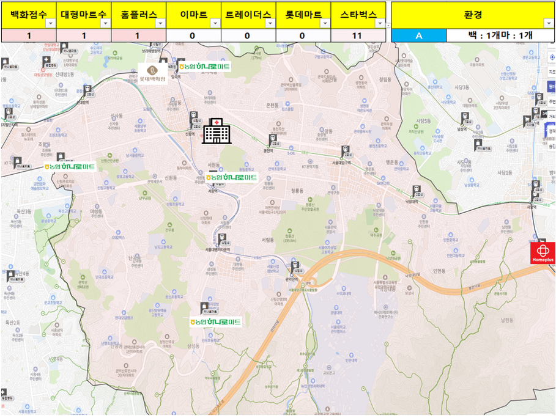Select the 봉천역 subway station marker
This screenshot has height=418, width=556.
273,141
